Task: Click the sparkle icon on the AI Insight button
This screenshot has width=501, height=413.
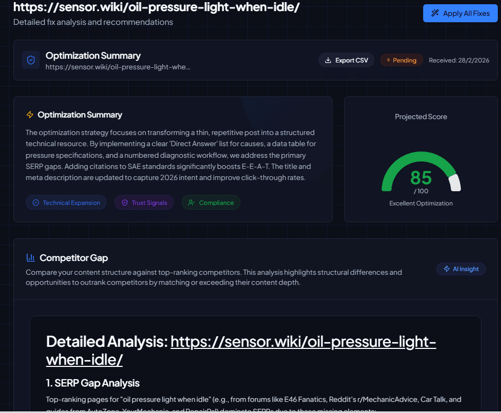Action: (x=446, y=268)
